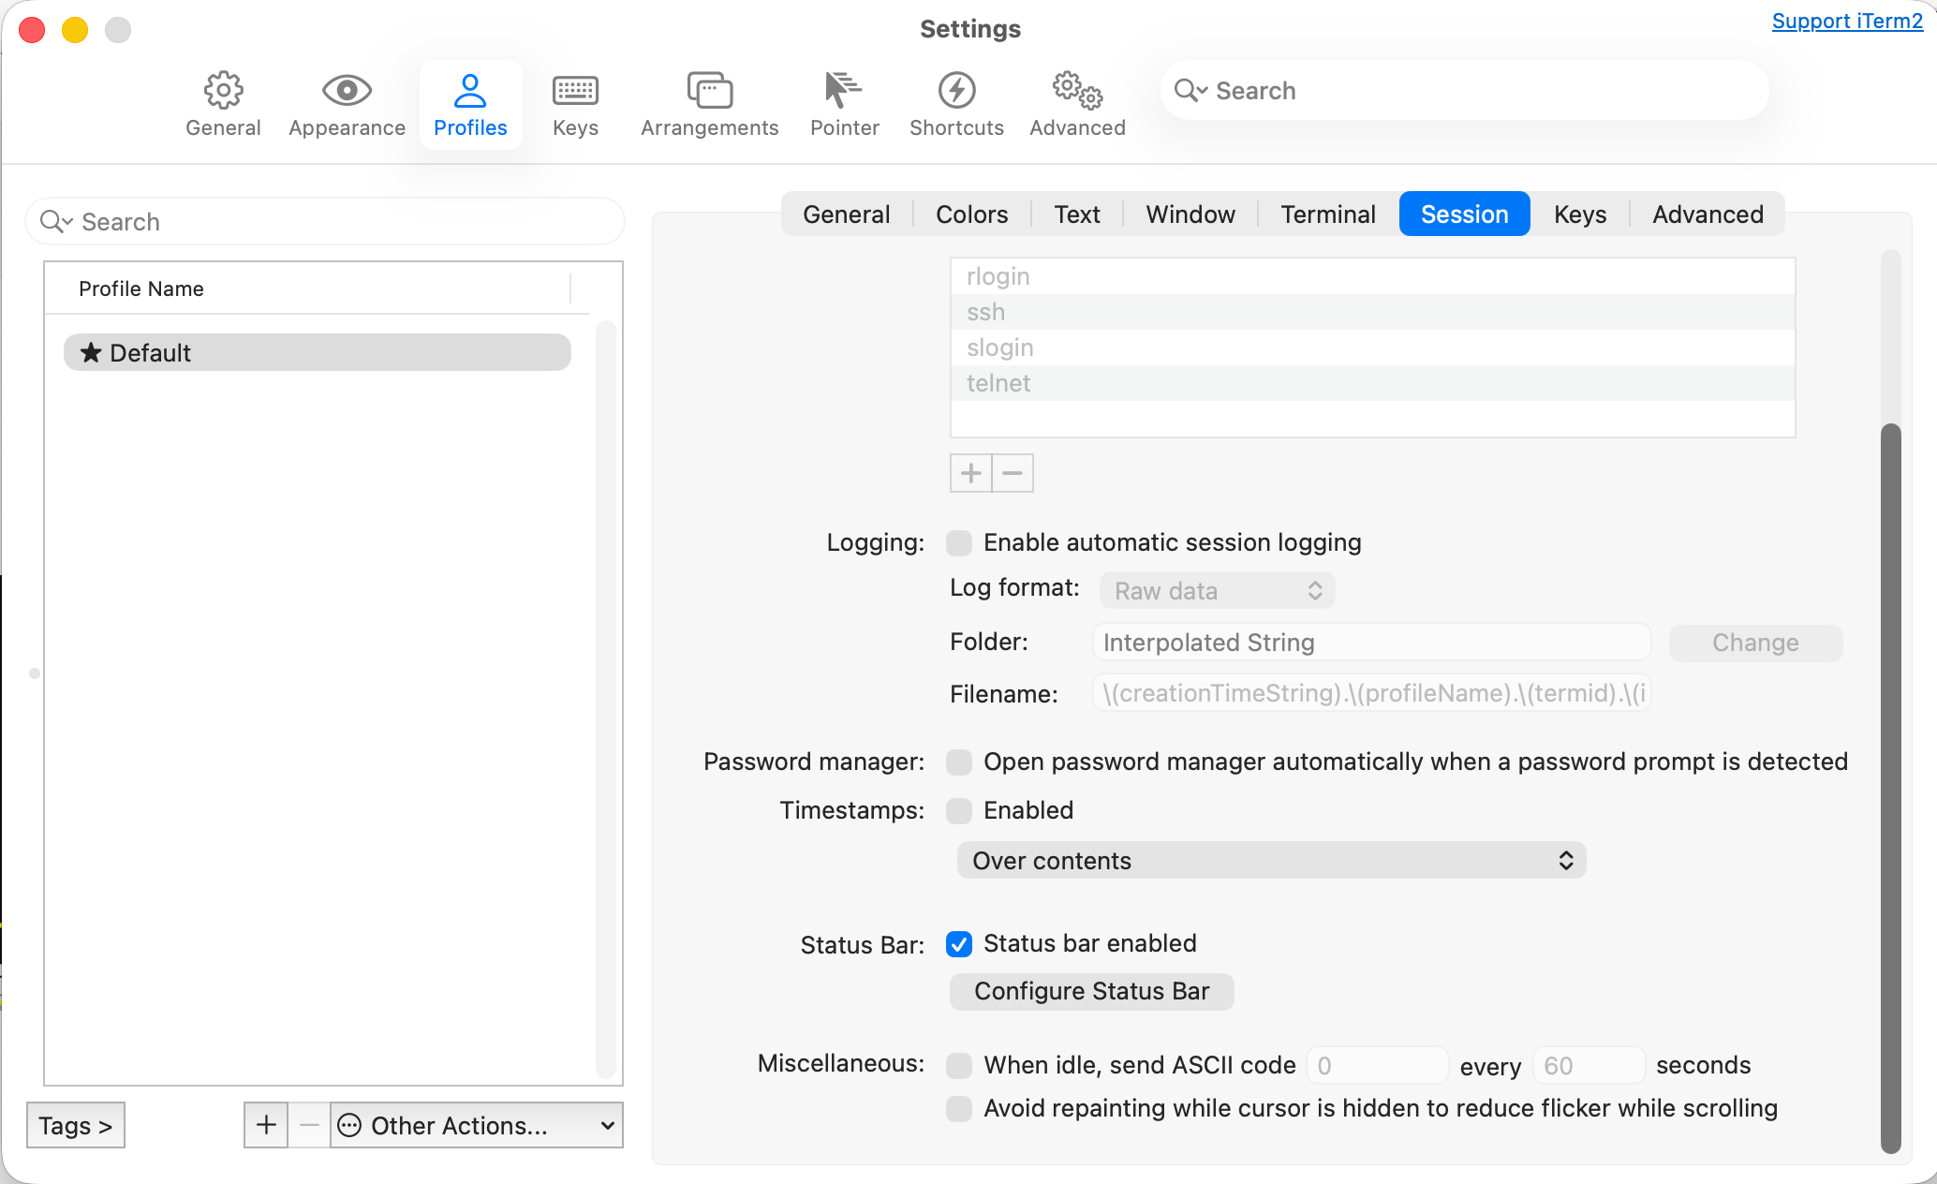Enable Timestamps checkbox
Image resolution: width=1937 pixels, height=1184 pixels.
[959, 811]
